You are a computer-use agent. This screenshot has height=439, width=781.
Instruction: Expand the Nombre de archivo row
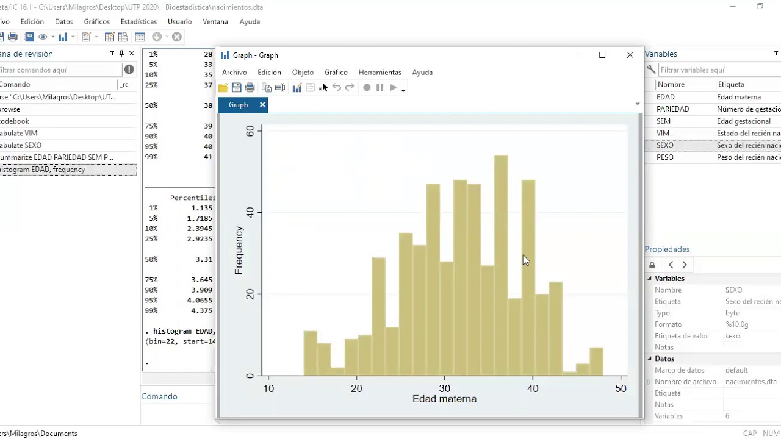click(x=650, y=382)
